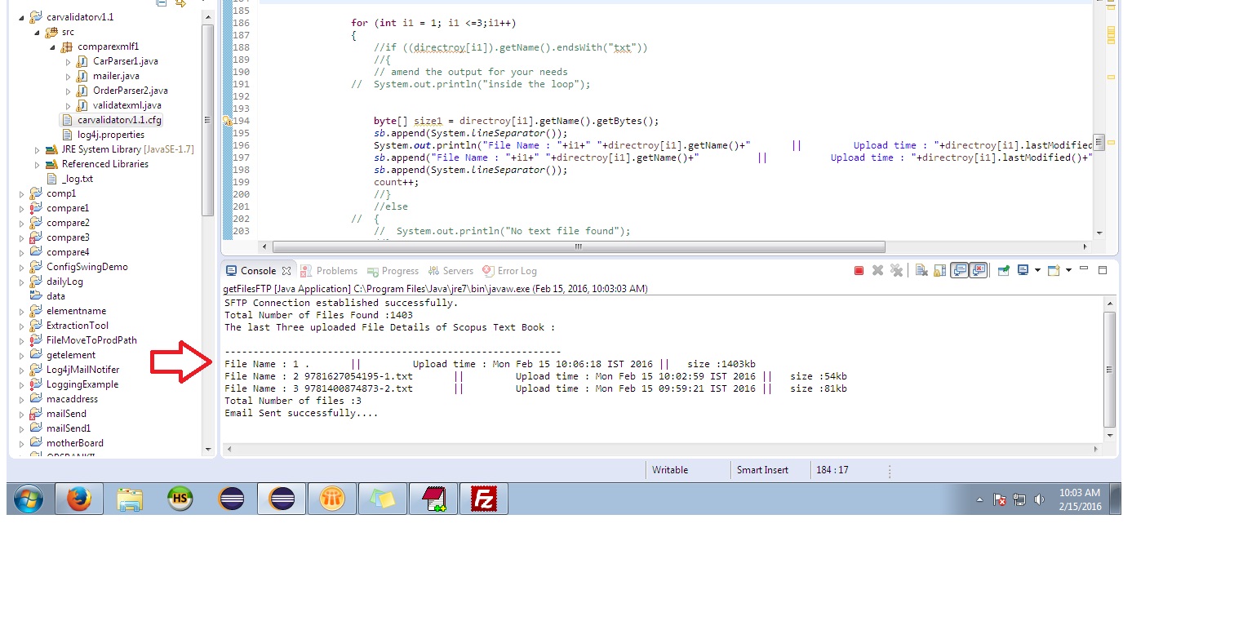Click the ExtractionTool project icon
The image size is (1243, 630).
(35, 326)
